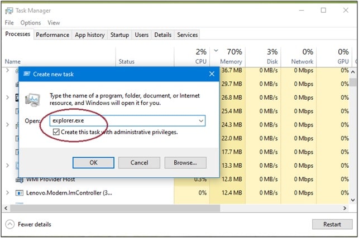Click the Browse... button
Screen dimensions: 359x238
[x=185, y=163]
